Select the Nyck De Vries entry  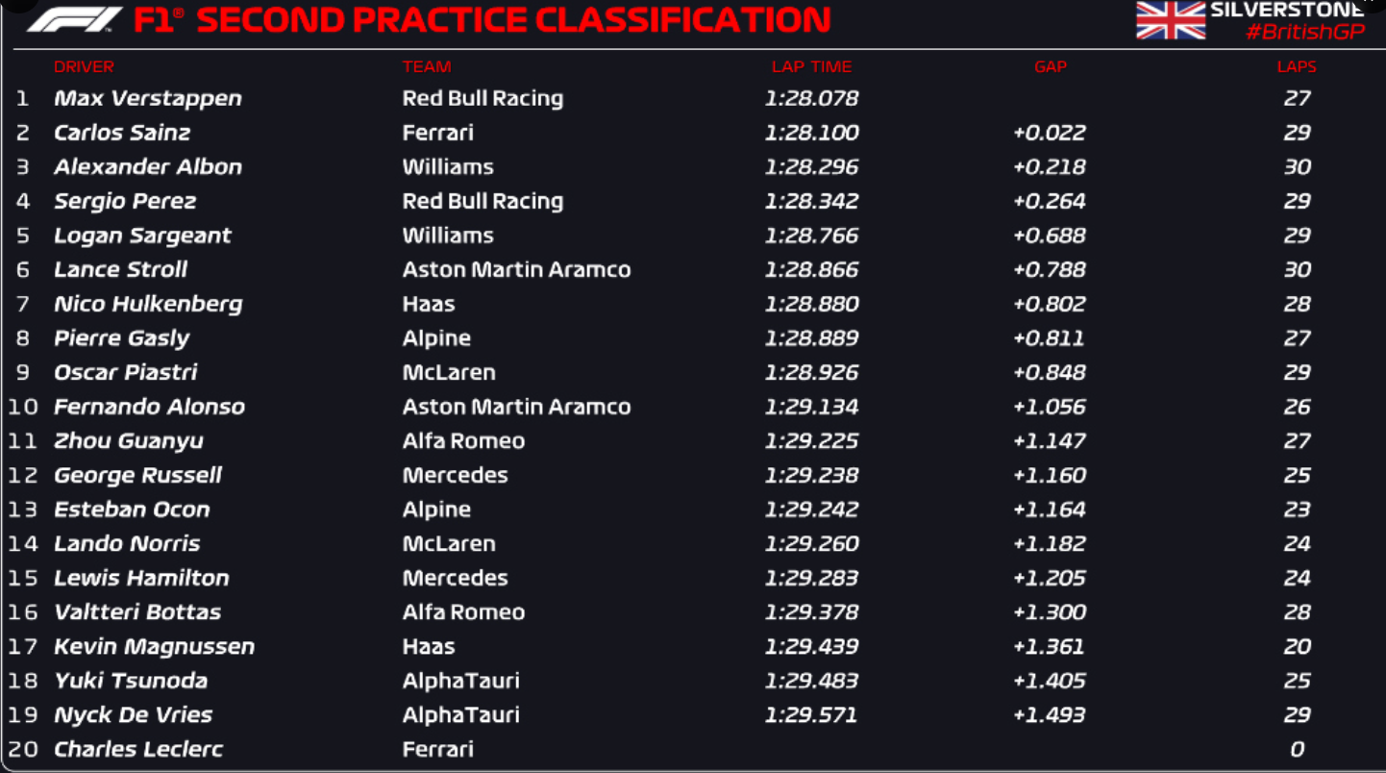(133, 715)
